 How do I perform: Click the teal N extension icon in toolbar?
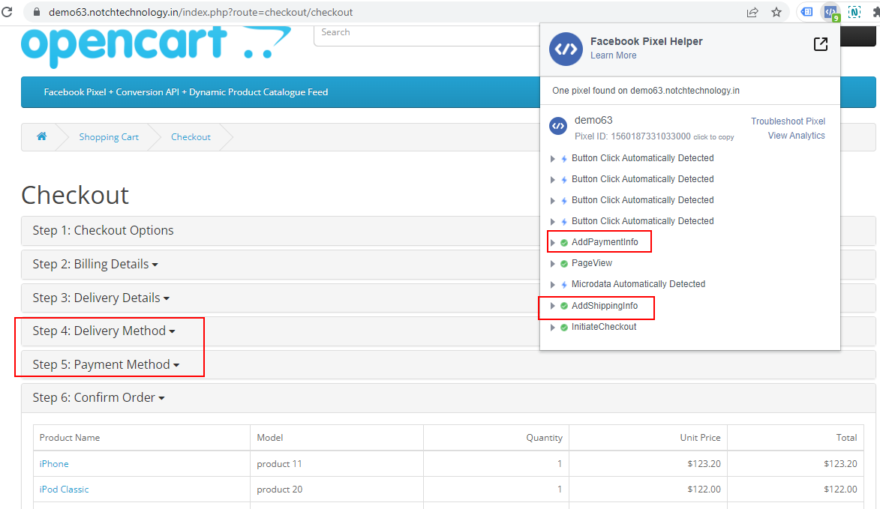point(854,12)
